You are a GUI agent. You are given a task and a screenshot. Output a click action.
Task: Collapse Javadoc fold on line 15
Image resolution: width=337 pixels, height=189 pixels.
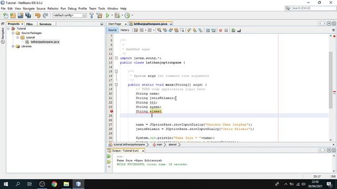tap(116, 71)
